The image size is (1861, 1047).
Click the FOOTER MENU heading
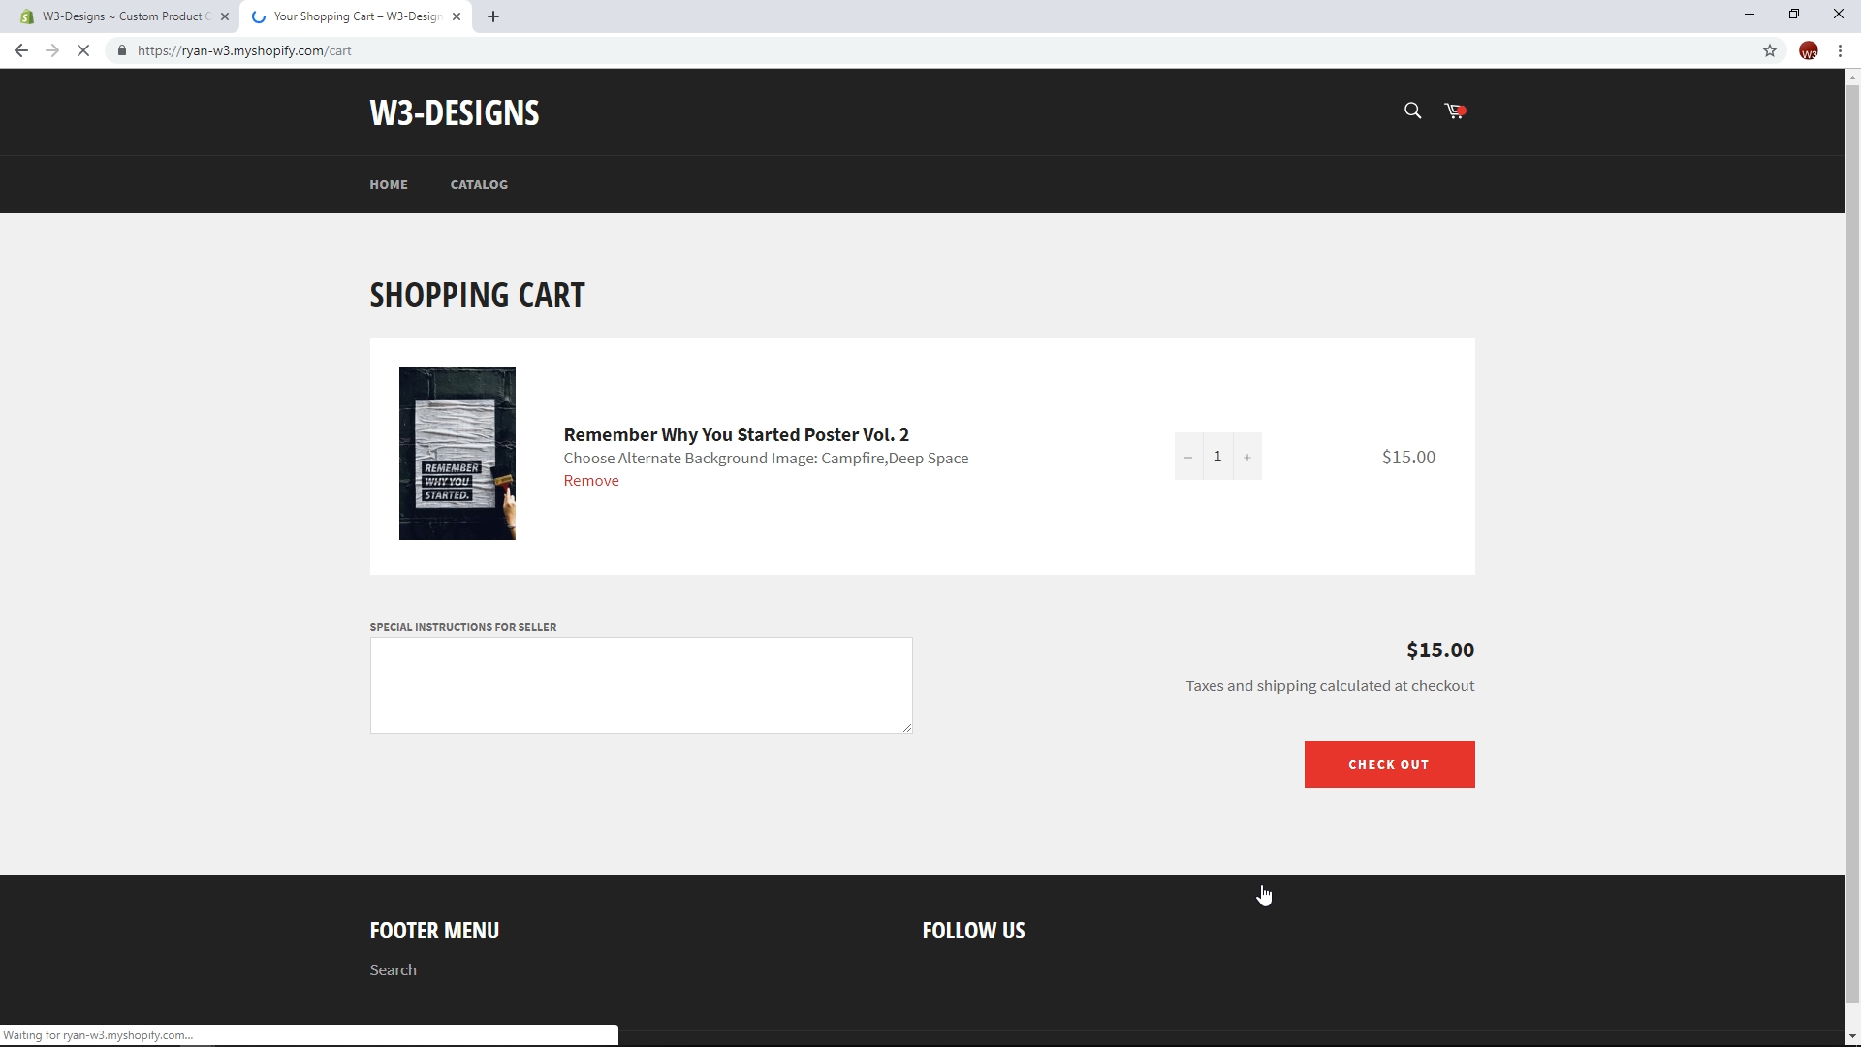[434, 931]
